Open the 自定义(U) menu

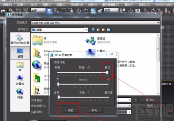click(x=144, y=5)
